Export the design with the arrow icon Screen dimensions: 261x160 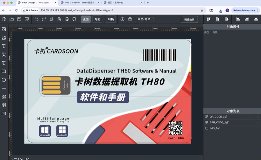(x=27, y=19)
